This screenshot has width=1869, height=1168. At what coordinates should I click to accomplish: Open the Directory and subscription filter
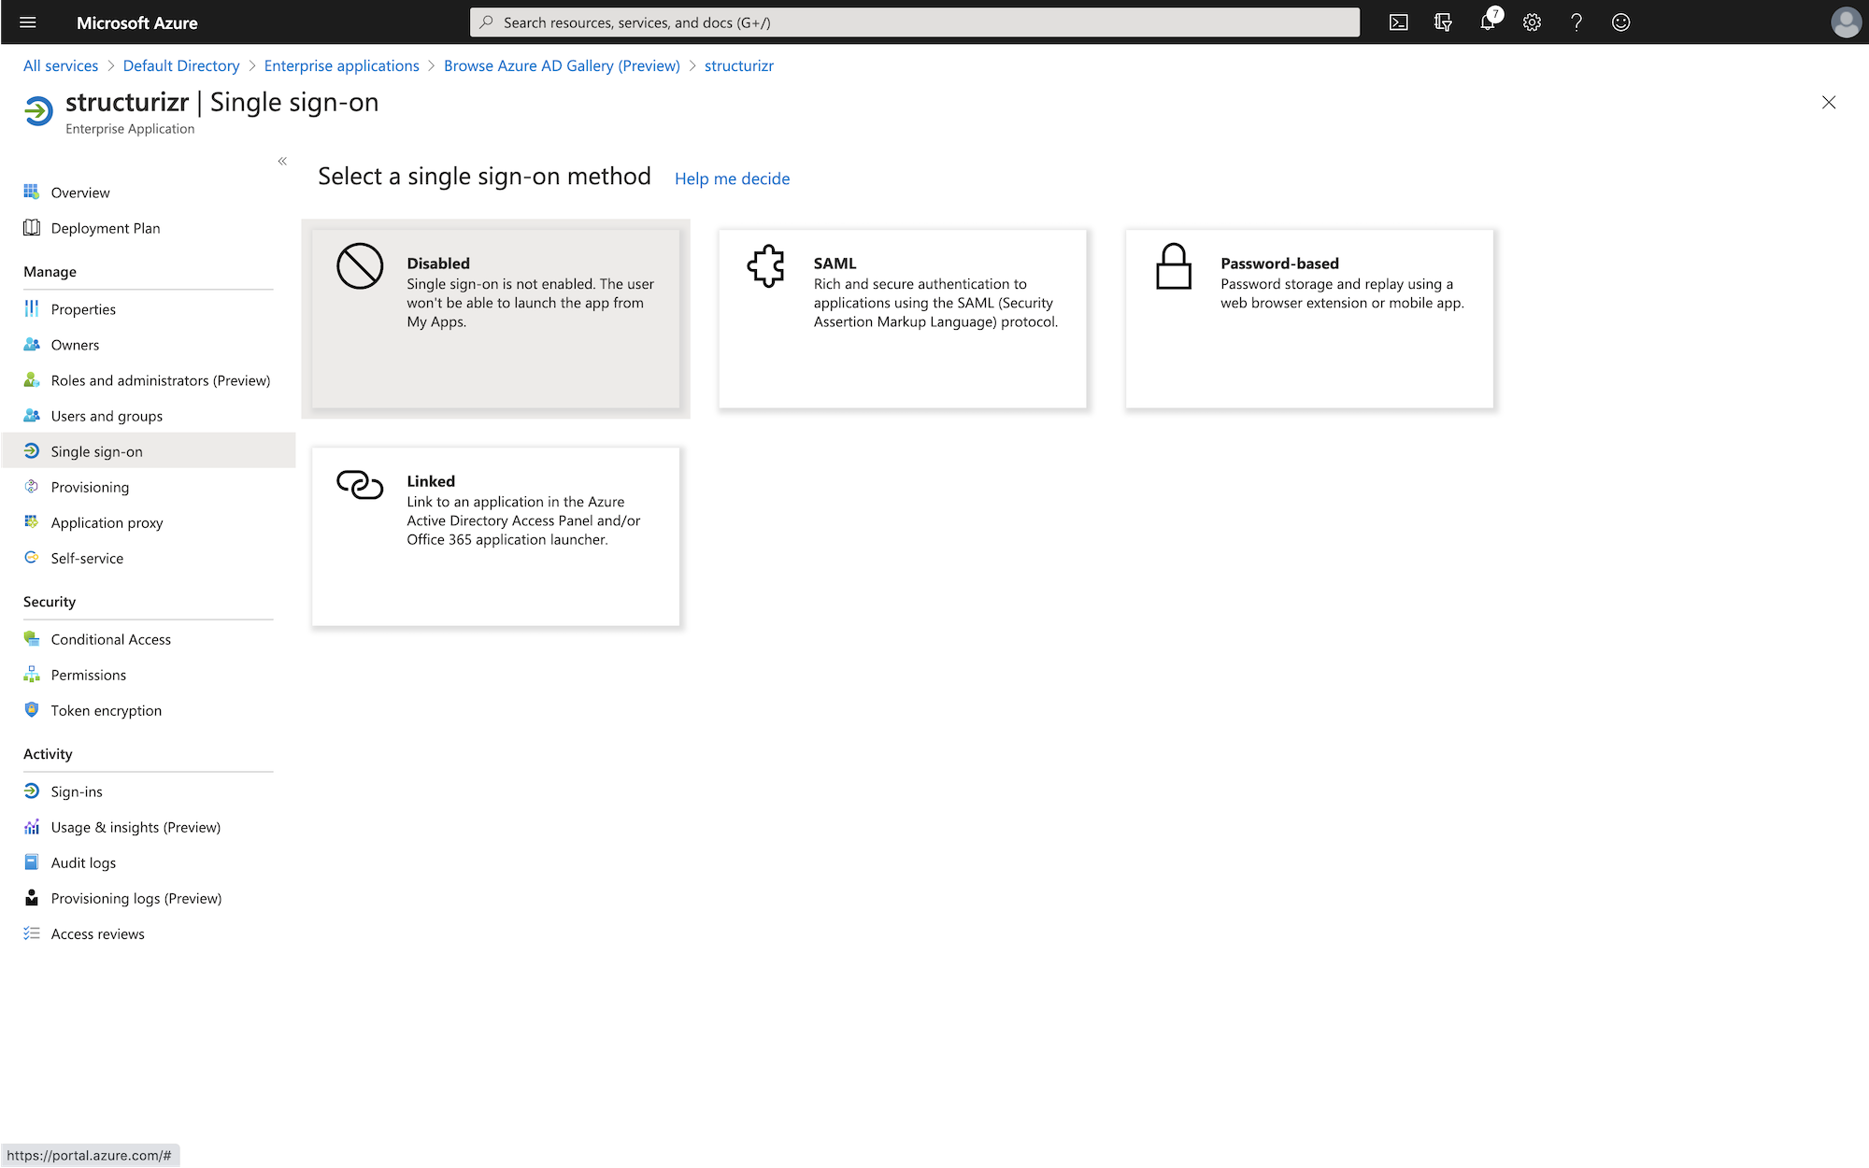1443,22
